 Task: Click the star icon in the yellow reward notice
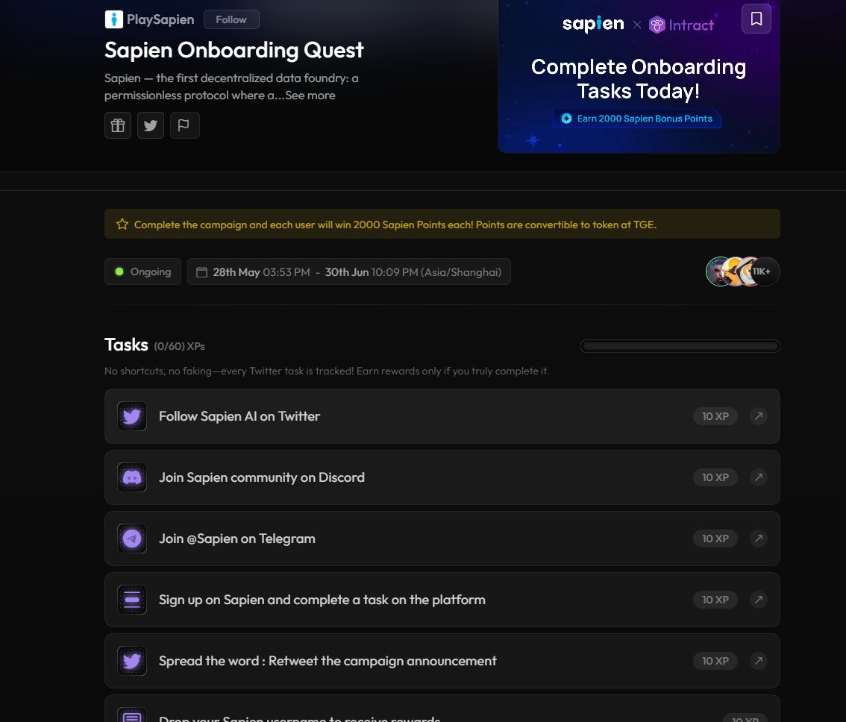(122, 224)
